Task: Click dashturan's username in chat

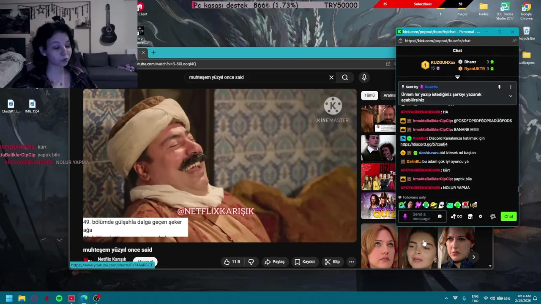Action: pyautogui.click(x=429, y=153)
